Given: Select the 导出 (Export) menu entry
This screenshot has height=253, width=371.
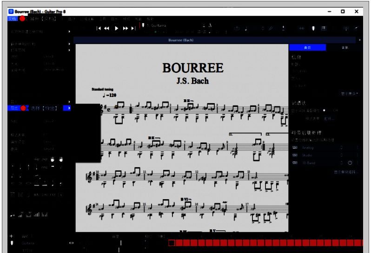Looking at the screenshot, I should pyautogui.click(x=13, y=108).
